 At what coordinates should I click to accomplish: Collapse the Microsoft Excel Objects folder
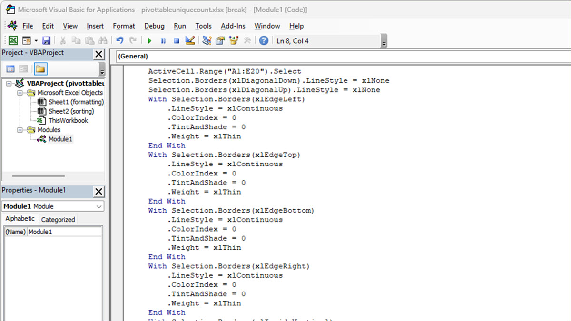click(20, 93)
